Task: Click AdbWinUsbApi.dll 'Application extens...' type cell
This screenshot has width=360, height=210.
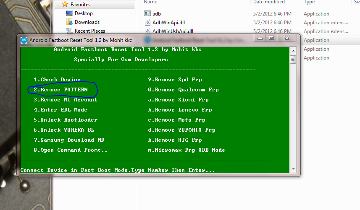Action: point(326,31)
